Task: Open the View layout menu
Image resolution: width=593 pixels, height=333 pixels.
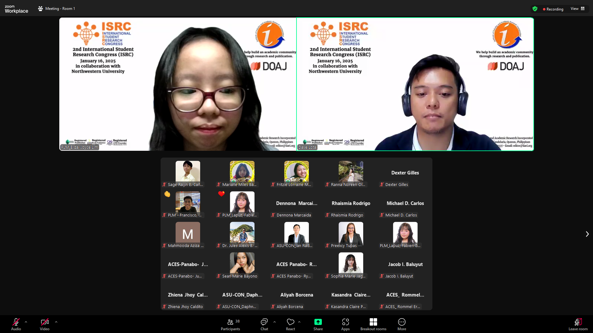Action: tap(578, 9)
